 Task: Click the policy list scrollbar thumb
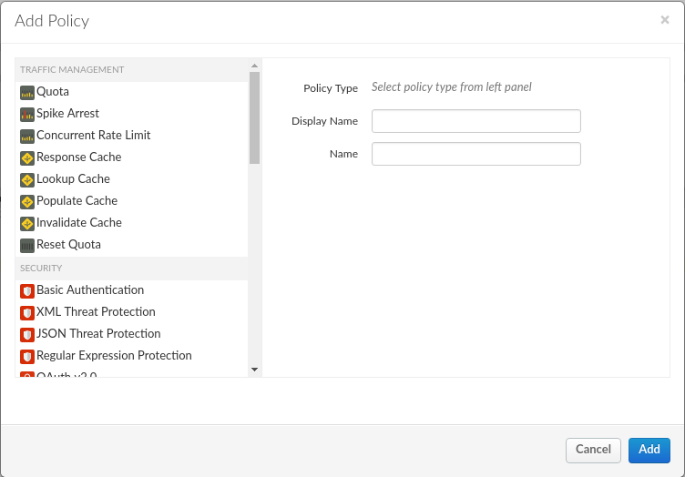254,117
